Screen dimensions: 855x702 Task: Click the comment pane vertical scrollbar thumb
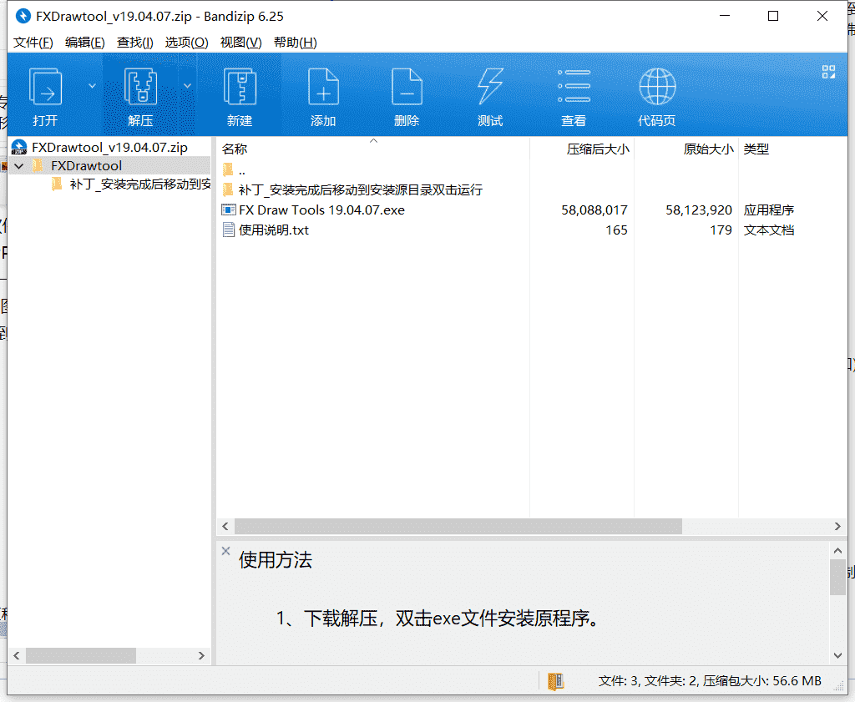coord(837,578)
